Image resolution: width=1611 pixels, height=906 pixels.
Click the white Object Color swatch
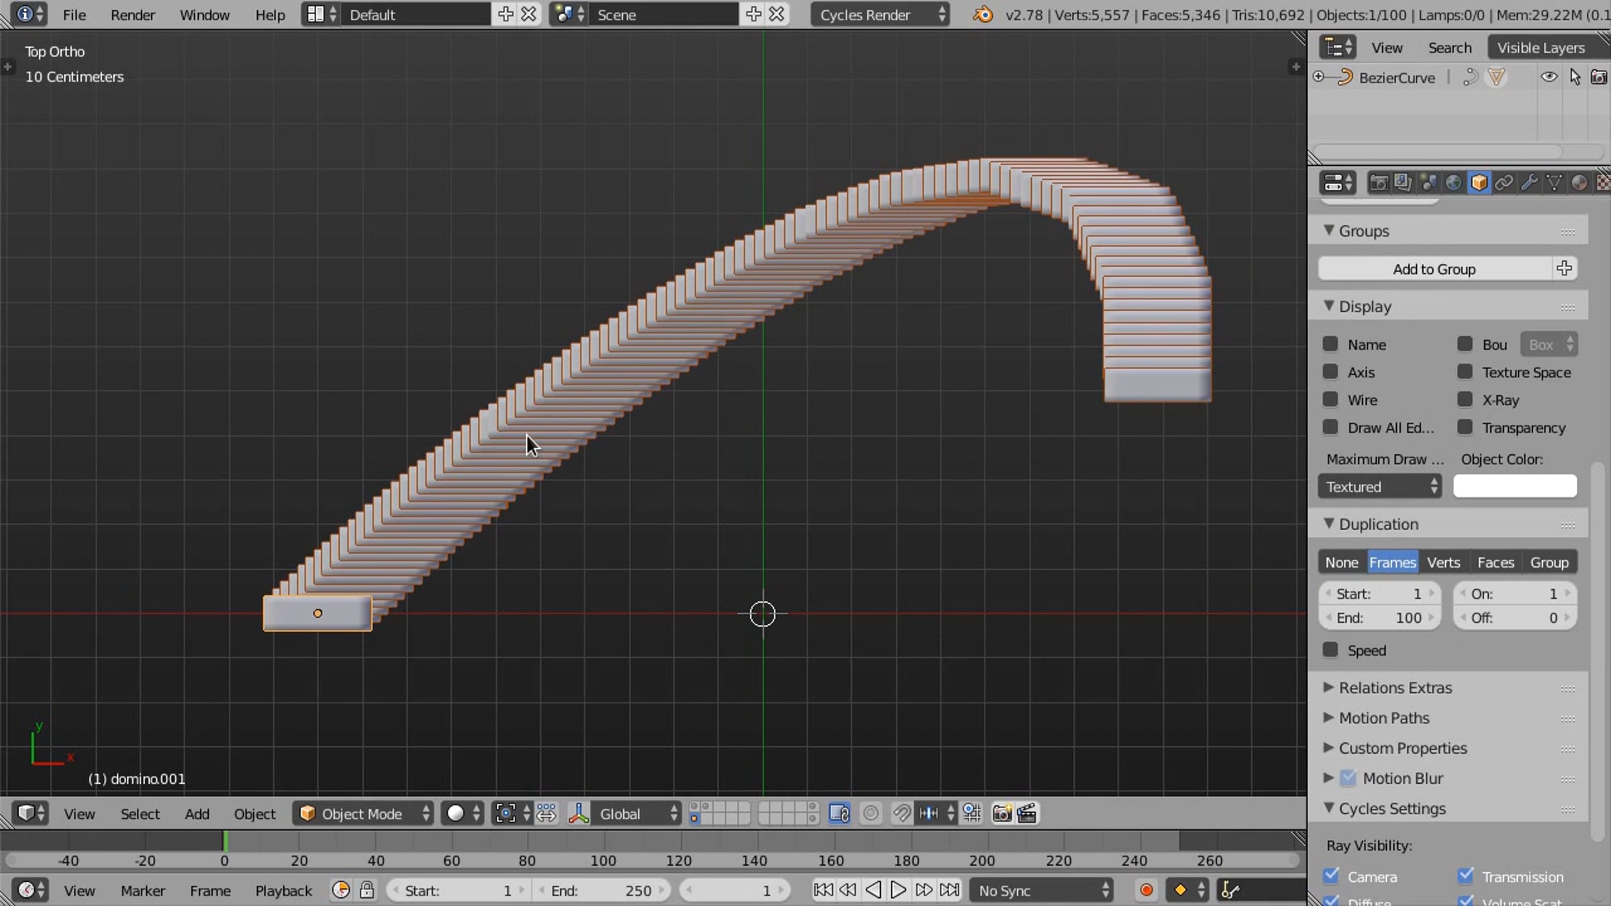click(x=1514, y=487)
